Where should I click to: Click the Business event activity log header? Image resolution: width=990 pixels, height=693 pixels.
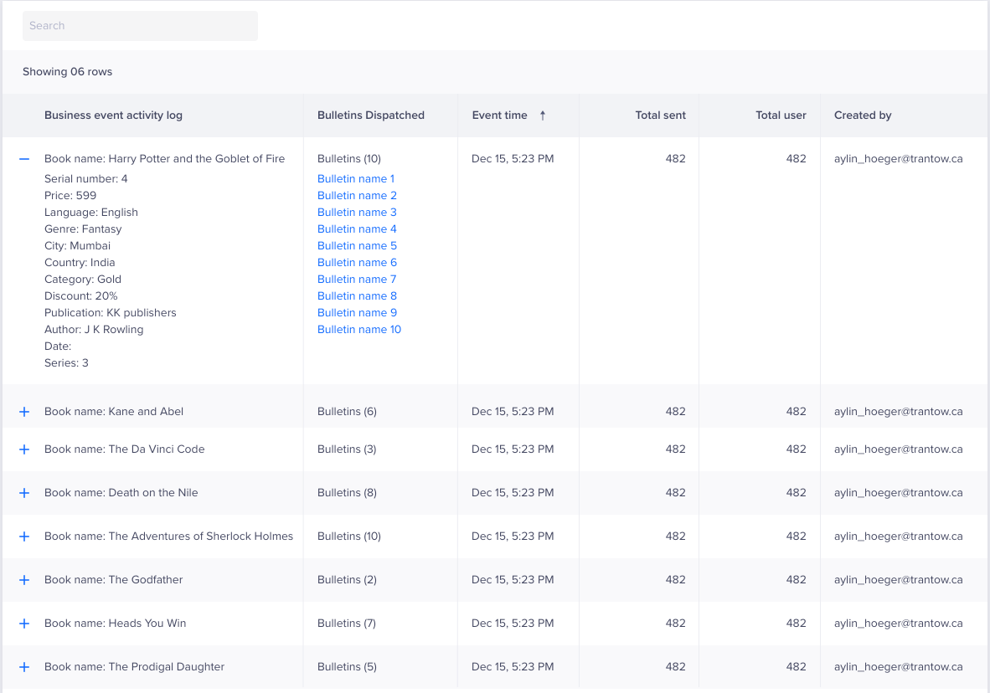tap(113, 115)
